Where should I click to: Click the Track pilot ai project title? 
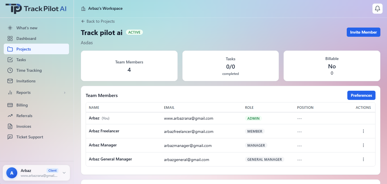pos(102,32)
